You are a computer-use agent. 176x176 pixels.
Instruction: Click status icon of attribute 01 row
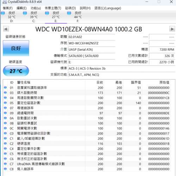point(5,88)
